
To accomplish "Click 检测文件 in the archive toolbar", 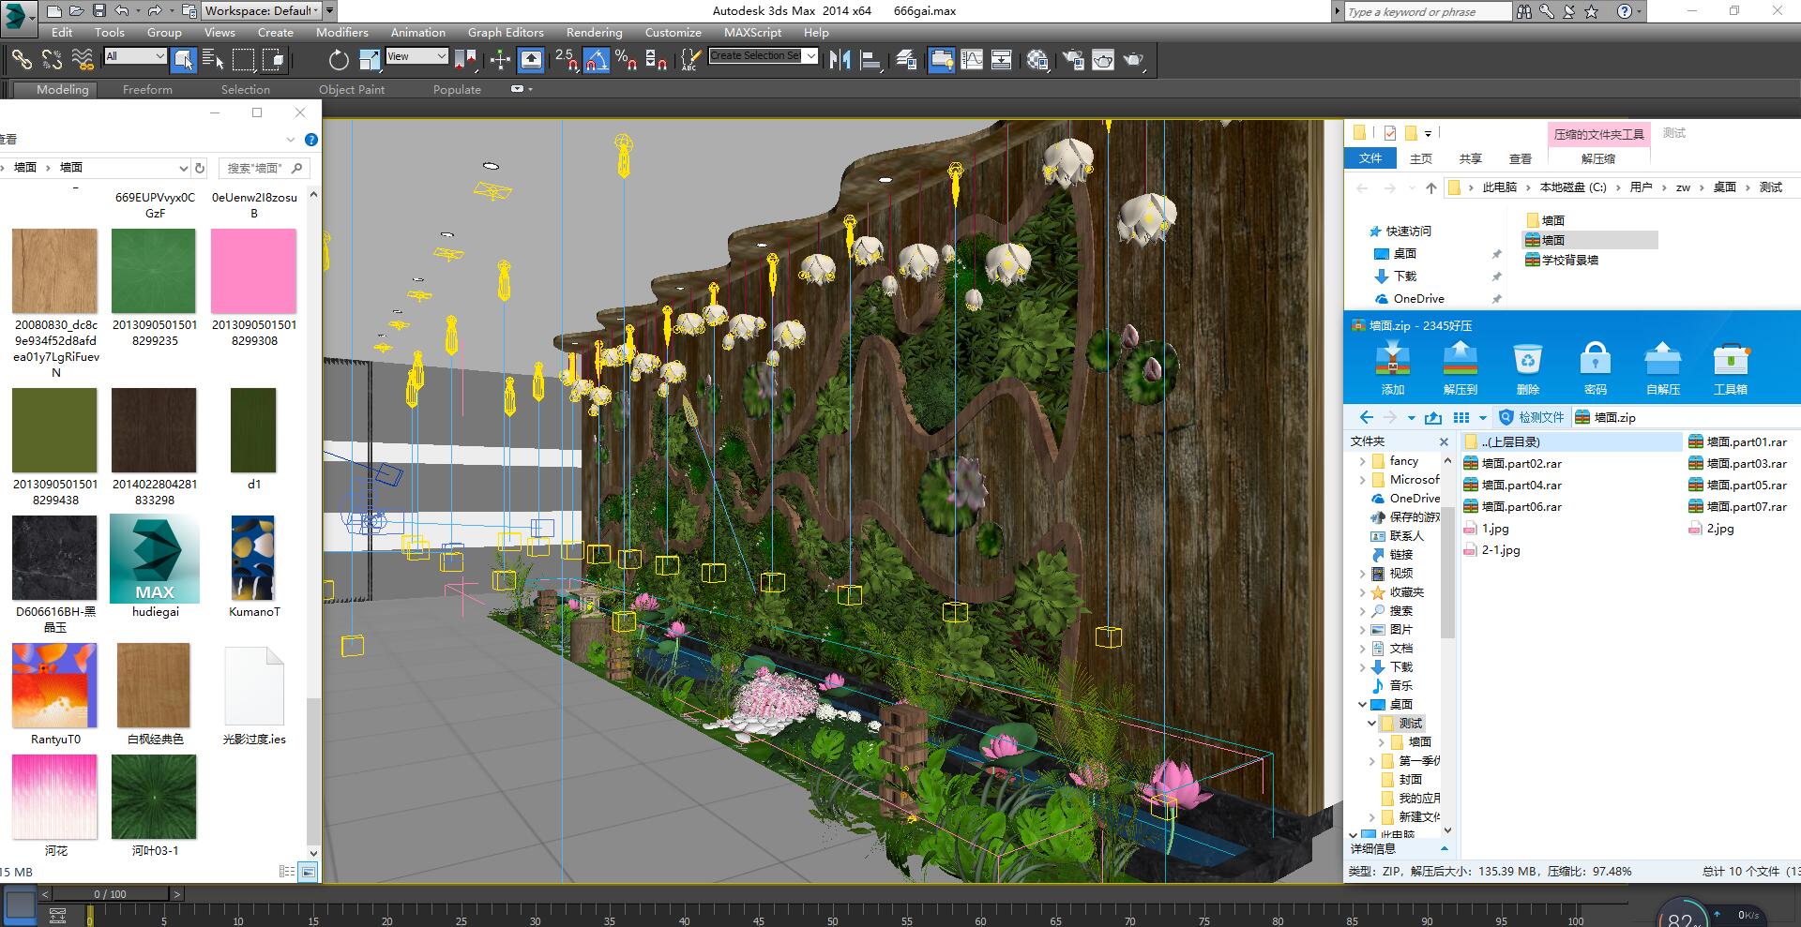I will [x=1532, y=417].
